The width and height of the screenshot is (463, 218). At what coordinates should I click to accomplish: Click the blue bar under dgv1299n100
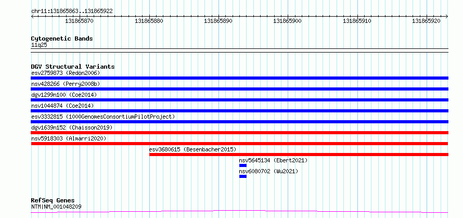pos(239,100)
